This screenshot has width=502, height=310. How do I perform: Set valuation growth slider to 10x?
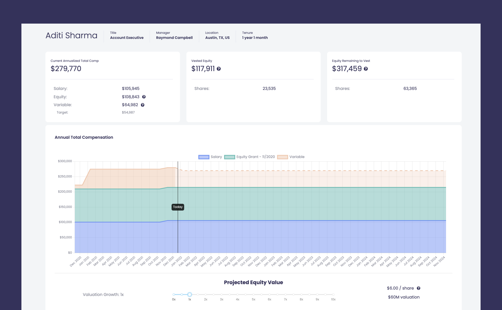click(x=333, y=294)
